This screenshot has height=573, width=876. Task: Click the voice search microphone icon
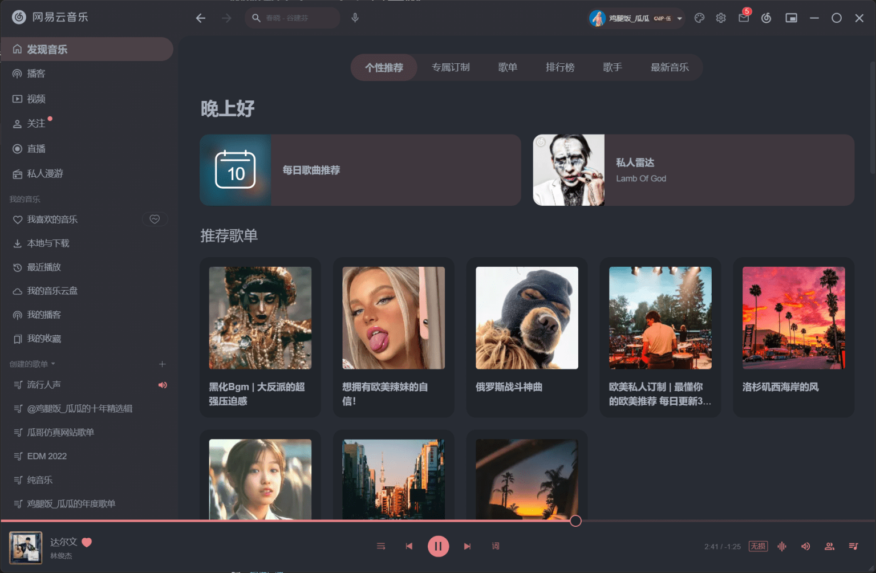pos(355,18)
